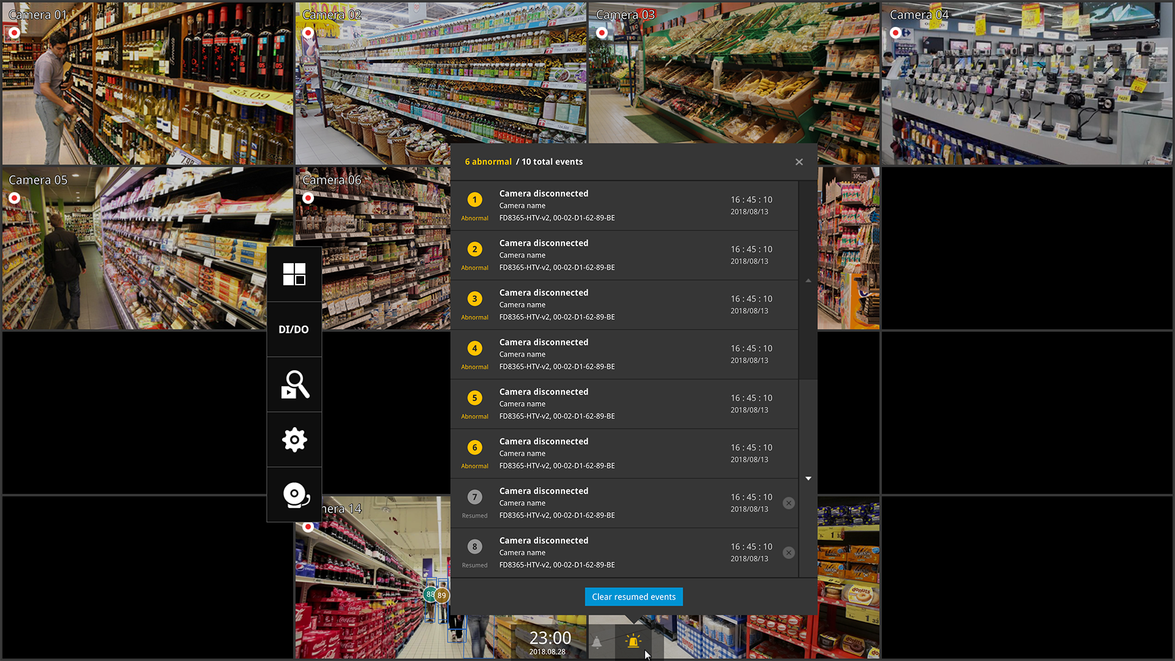The width and height of the screenshot is (1175, 661).
Task: Dismiss resumed event number 7
Action: point(789,503)
